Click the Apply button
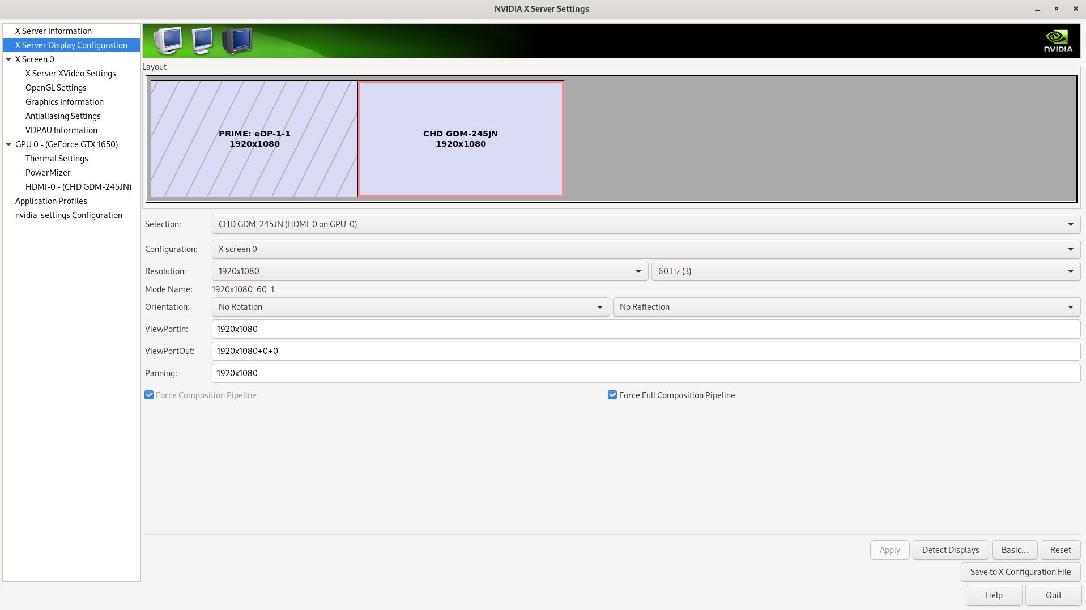The image size is (1086, 610). pos(889,550)
